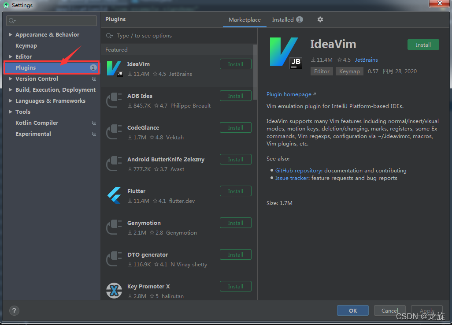Select Experimental settings item
The width and height of the screenshot is (452, 325).
click(33, 134)
